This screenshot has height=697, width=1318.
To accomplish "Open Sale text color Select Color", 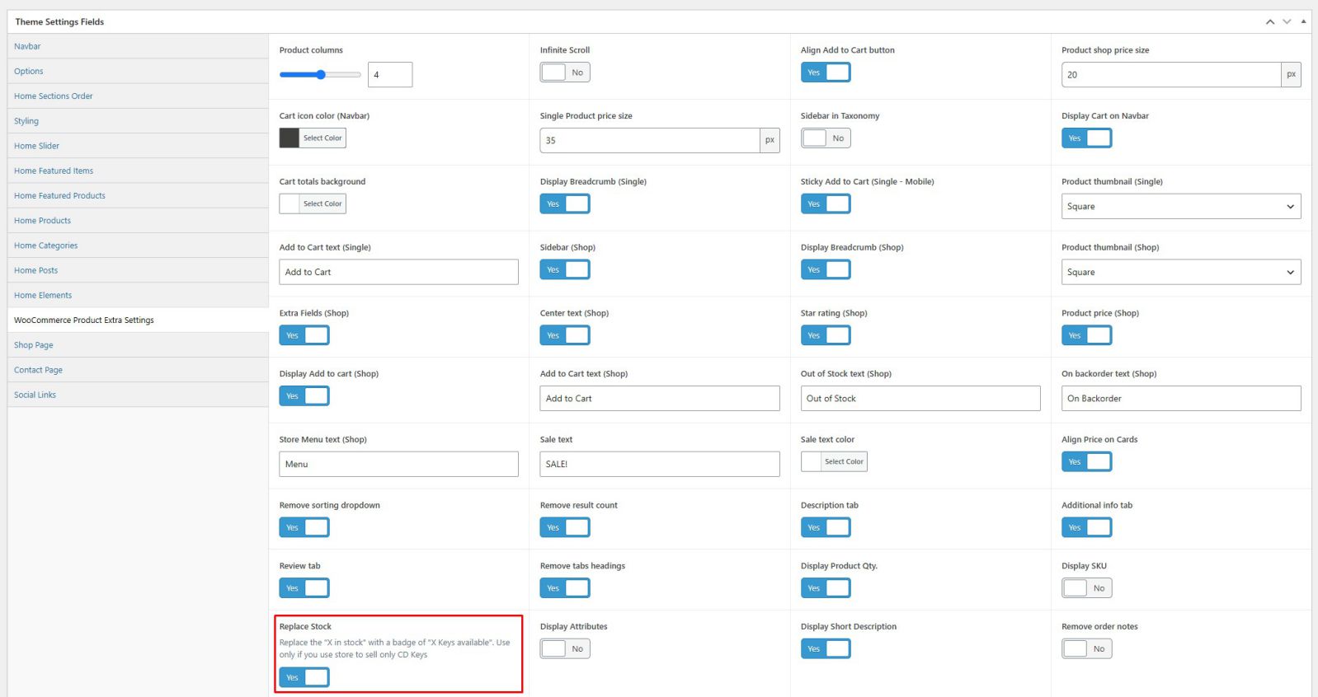I will click(x=834, y=461).
